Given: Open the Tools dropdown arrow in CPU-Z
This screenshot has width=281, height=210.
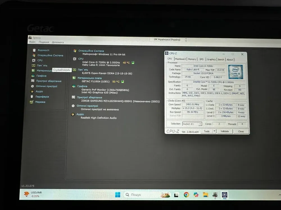Looking at the screenshot, I should click(214, 131).
